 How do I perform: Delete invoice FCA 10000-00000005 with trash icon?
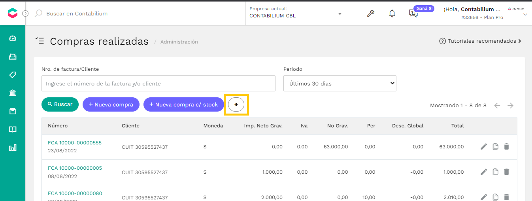(507, 172)
